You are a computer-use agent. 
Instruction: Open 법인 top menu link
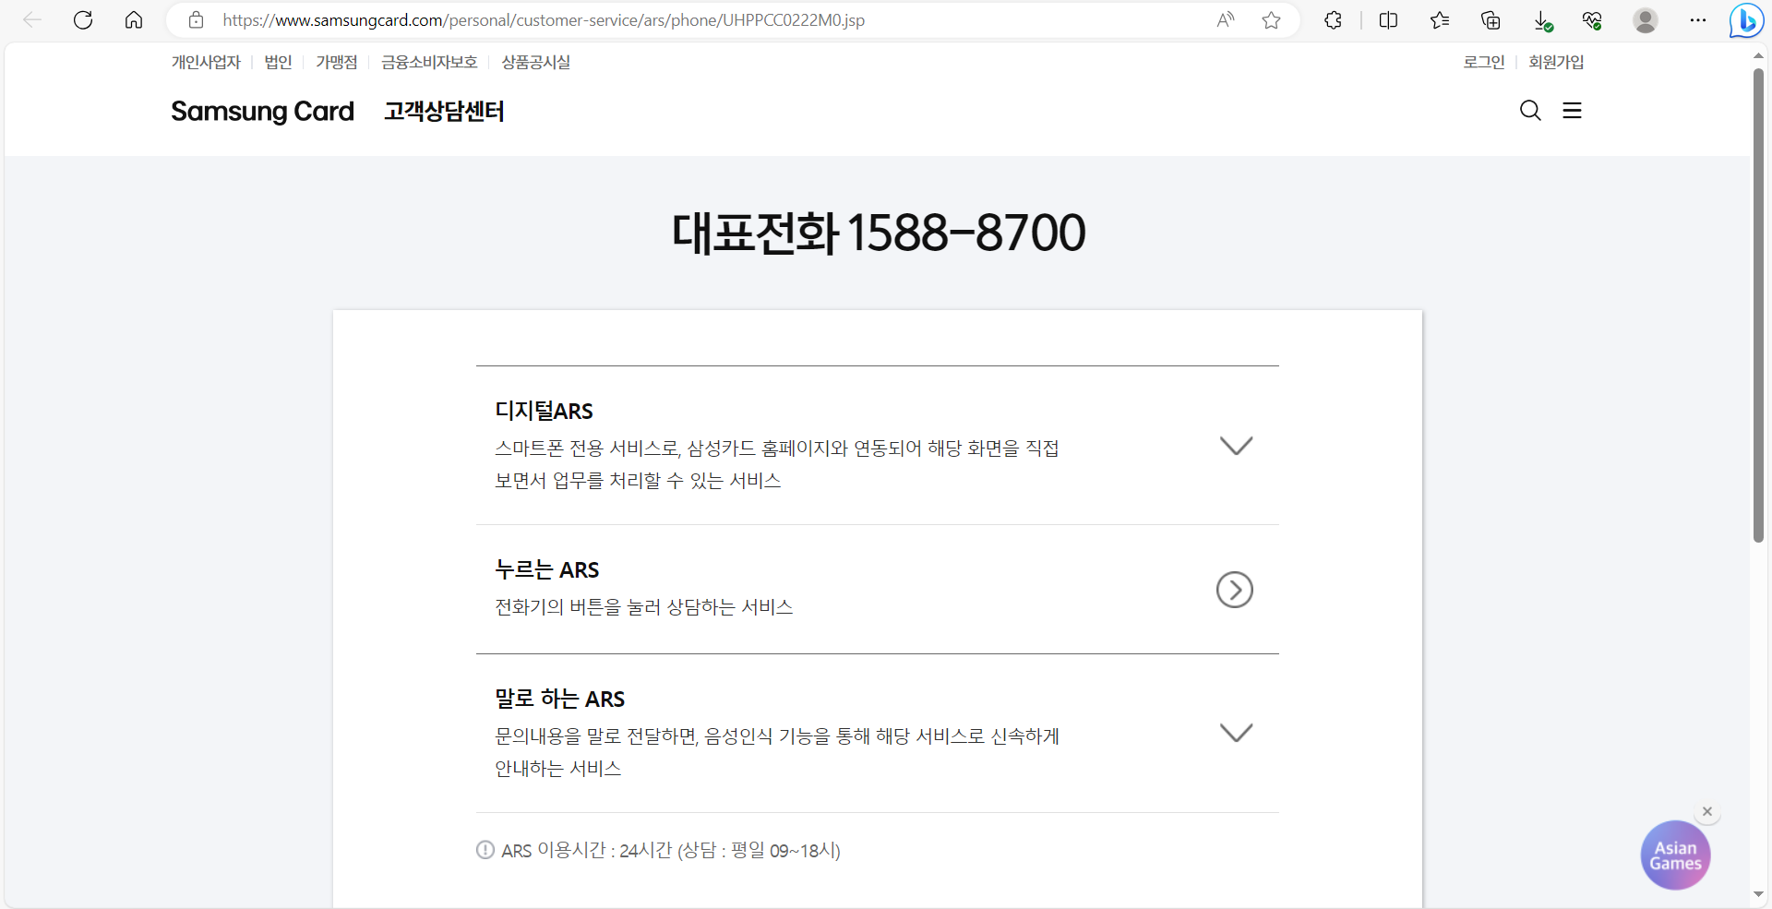(278, 62)
